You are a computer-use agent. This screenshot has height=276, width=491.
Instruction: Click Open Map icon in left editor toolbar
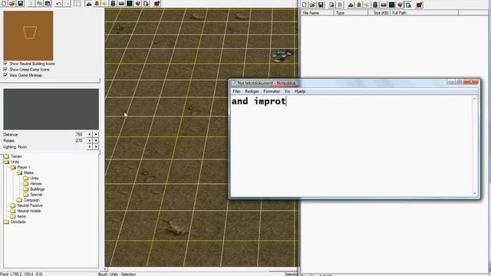[12, 3]
